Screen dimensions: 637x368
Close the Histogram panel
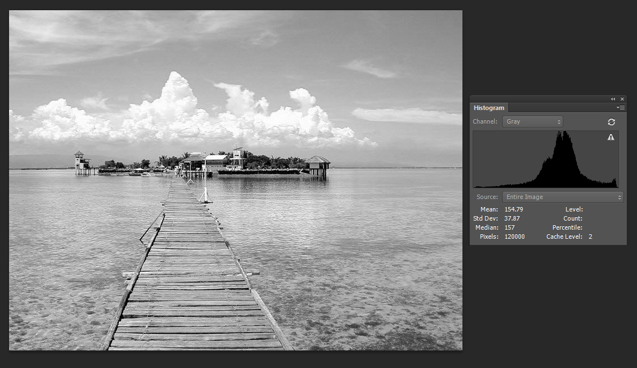click(x=622, y=99)
